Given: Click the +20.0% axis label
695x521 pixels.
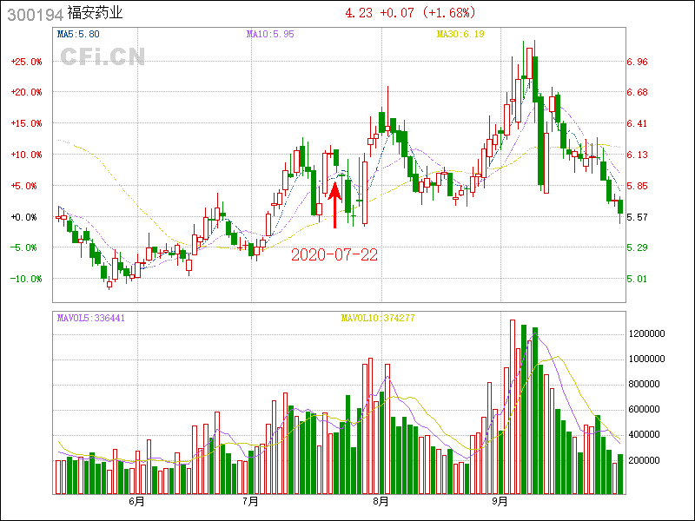Looking at the screenshot, I should [27, 92].
